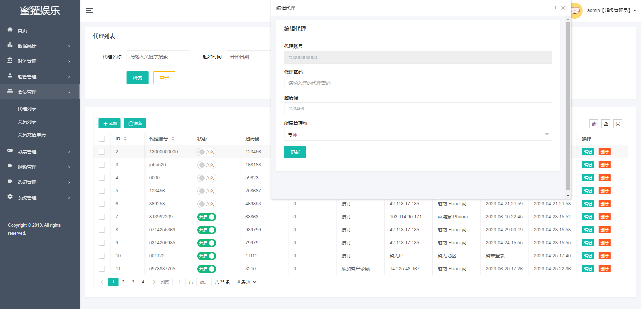Expand the 财务管理 sidebar menu
The width and height of the screenshot is (641, 309).
click(x=39, y=61)
